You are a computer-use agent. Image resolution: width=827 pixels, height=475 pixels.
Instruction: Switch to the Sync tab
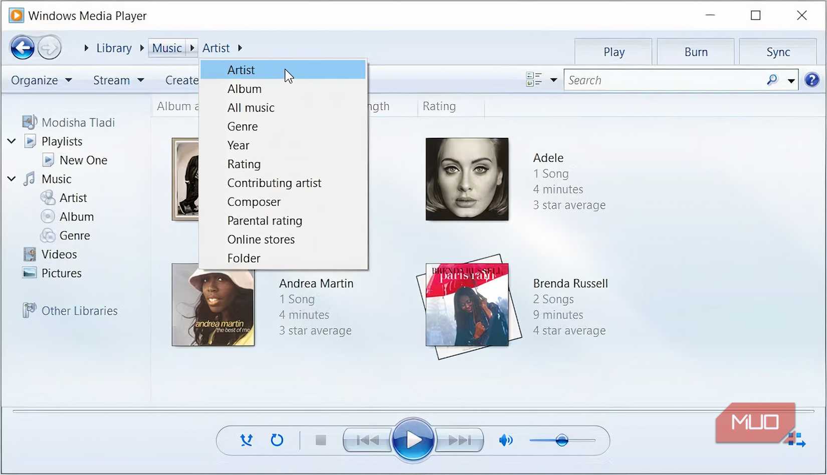tap(777, 51)
